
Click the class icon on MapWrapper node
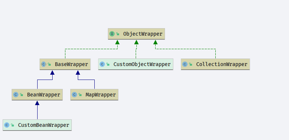coord(74,95)
